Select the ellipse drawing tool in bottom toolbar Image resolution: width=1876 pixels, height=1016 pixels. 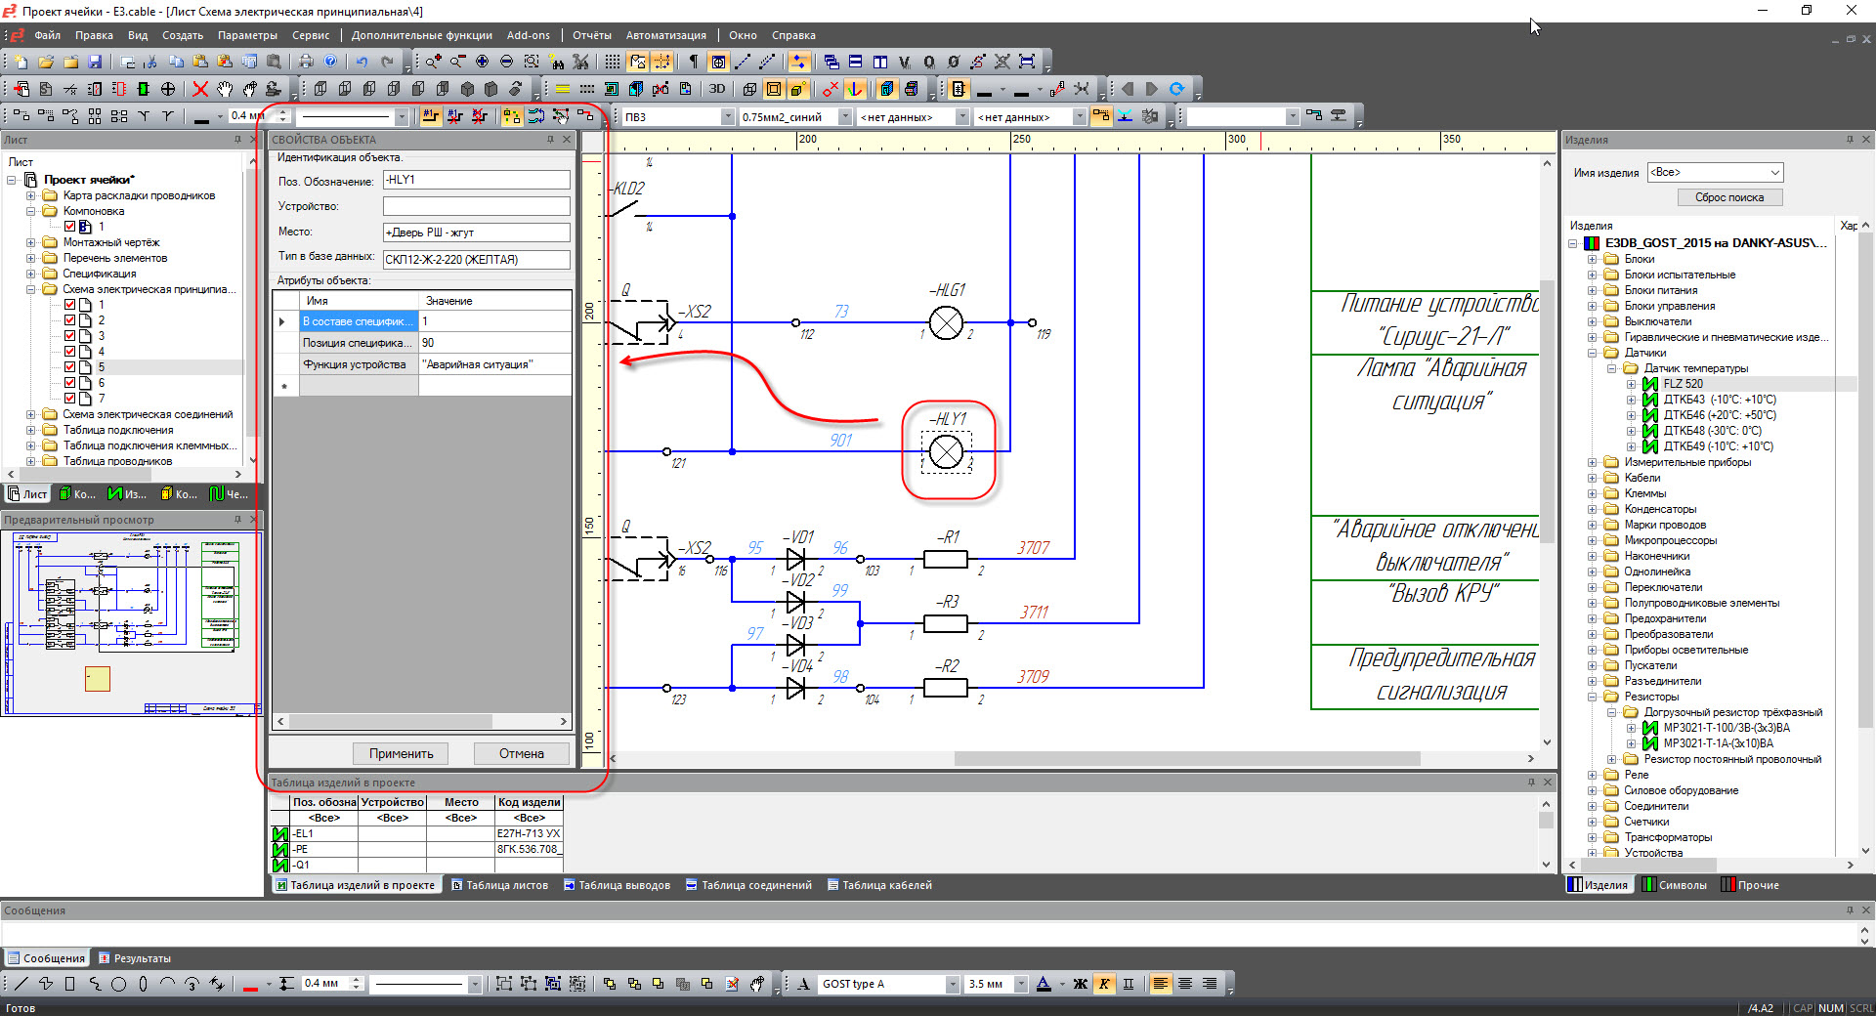[x=143, y=984]
